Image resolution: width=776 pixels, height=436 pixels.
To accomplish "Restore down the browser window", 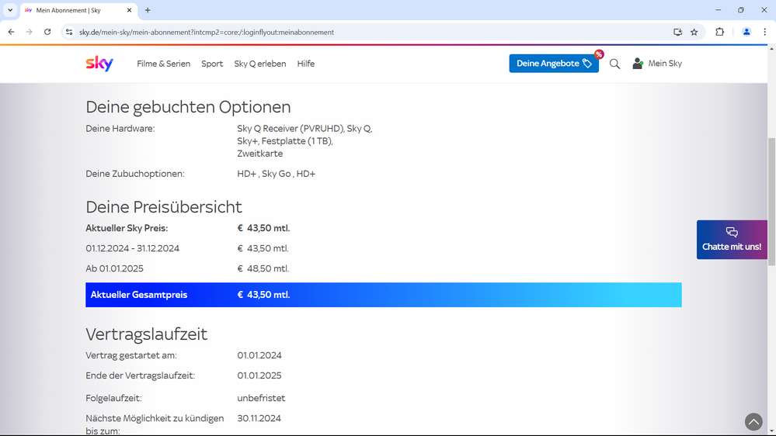I will 741,10.
